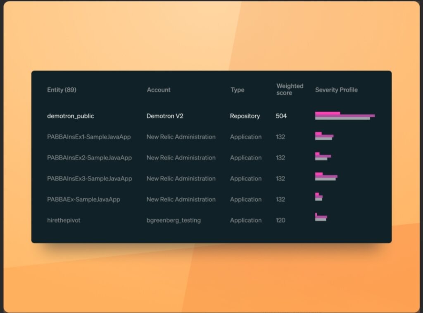Sort by the Account column header
Viewport: 423px width, 313px height.
pyautogui.click(x=159, y=90)
